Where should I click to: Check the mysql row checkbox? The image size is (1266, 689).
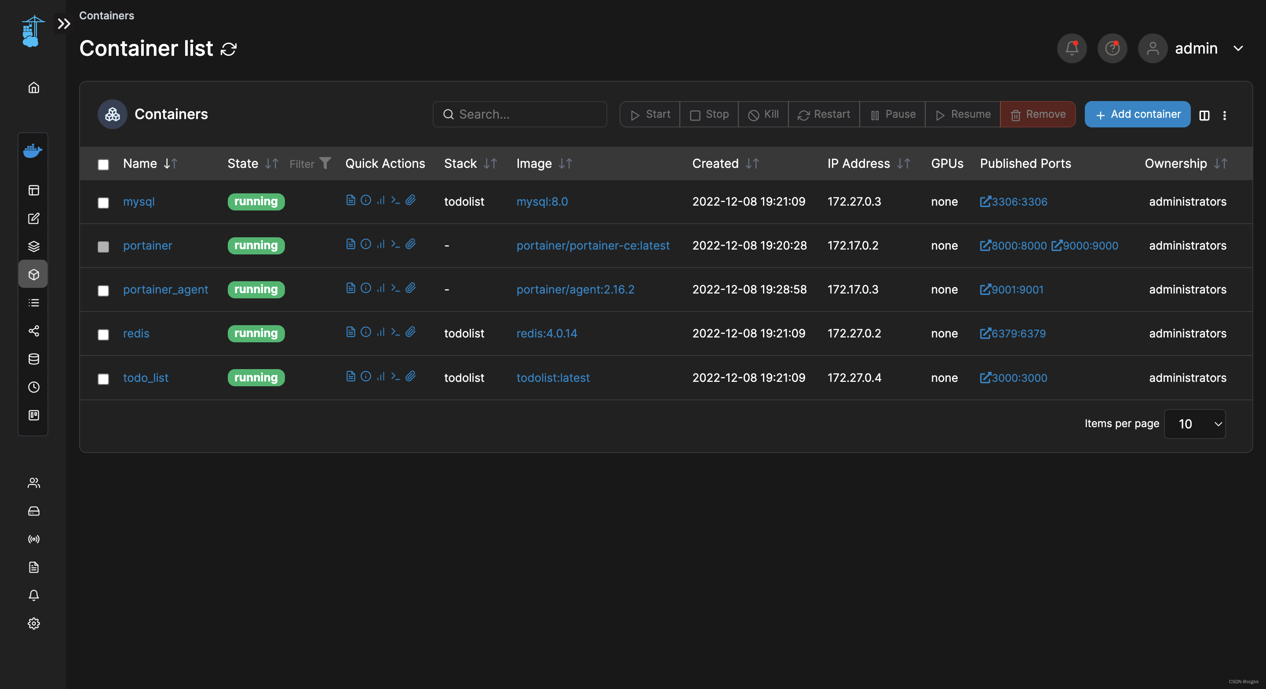point(103,203)
